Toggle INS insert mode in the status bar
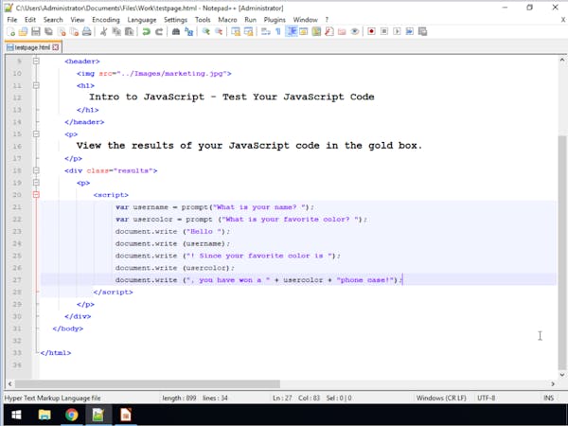 548,398
